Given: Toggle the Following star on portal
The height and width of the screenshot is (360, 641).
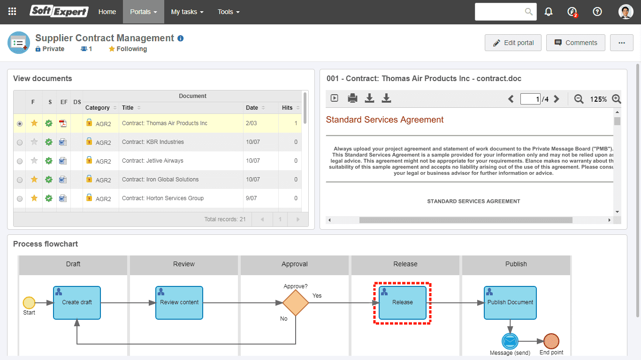Looking at the screenshot, I should [112, 49].
